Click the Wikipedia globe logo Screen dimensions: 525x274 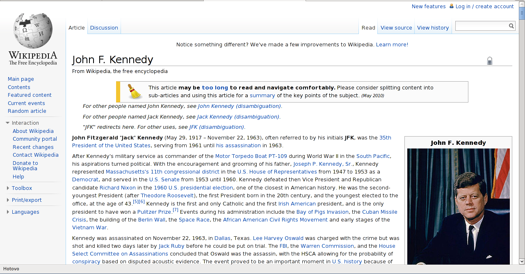point(33,39)
